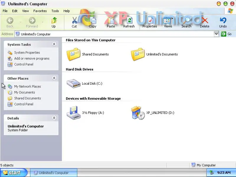Open the Edit menu
236x177 pixels.
15,11
